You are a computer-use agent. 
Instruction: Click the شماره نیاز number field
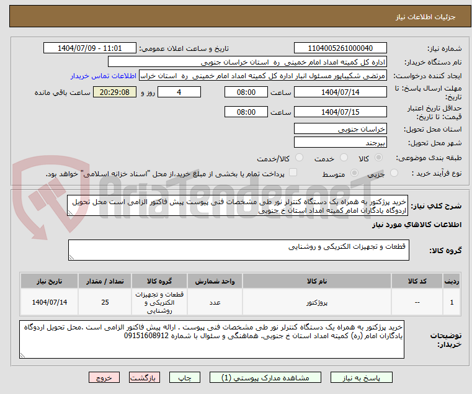pos(340,48)
